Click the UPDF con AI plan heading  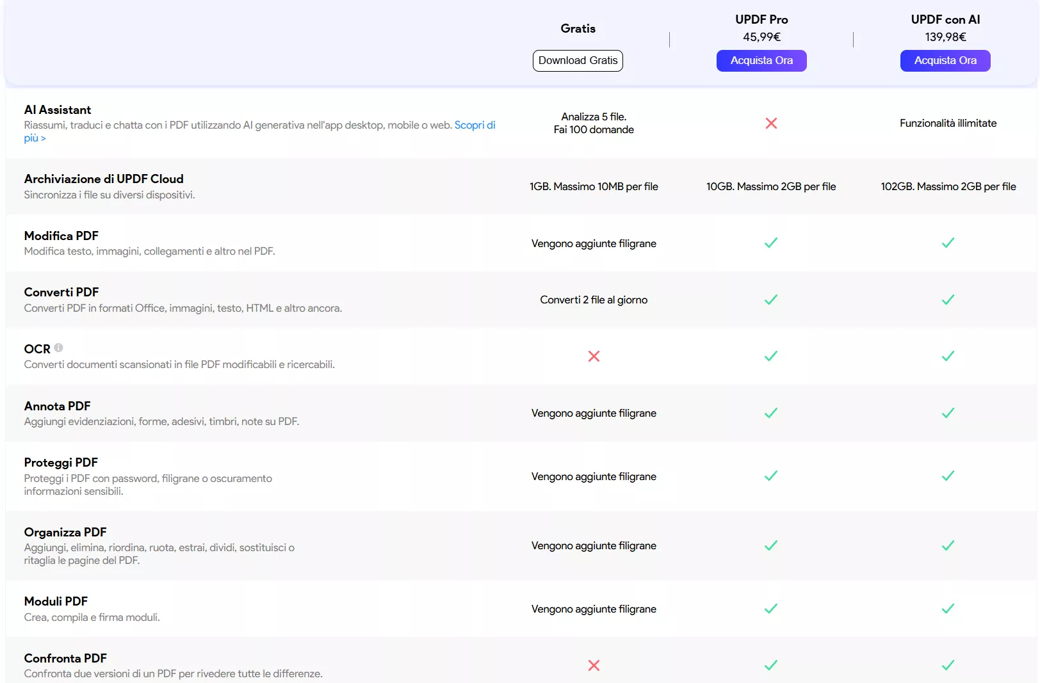pos(945,20)
